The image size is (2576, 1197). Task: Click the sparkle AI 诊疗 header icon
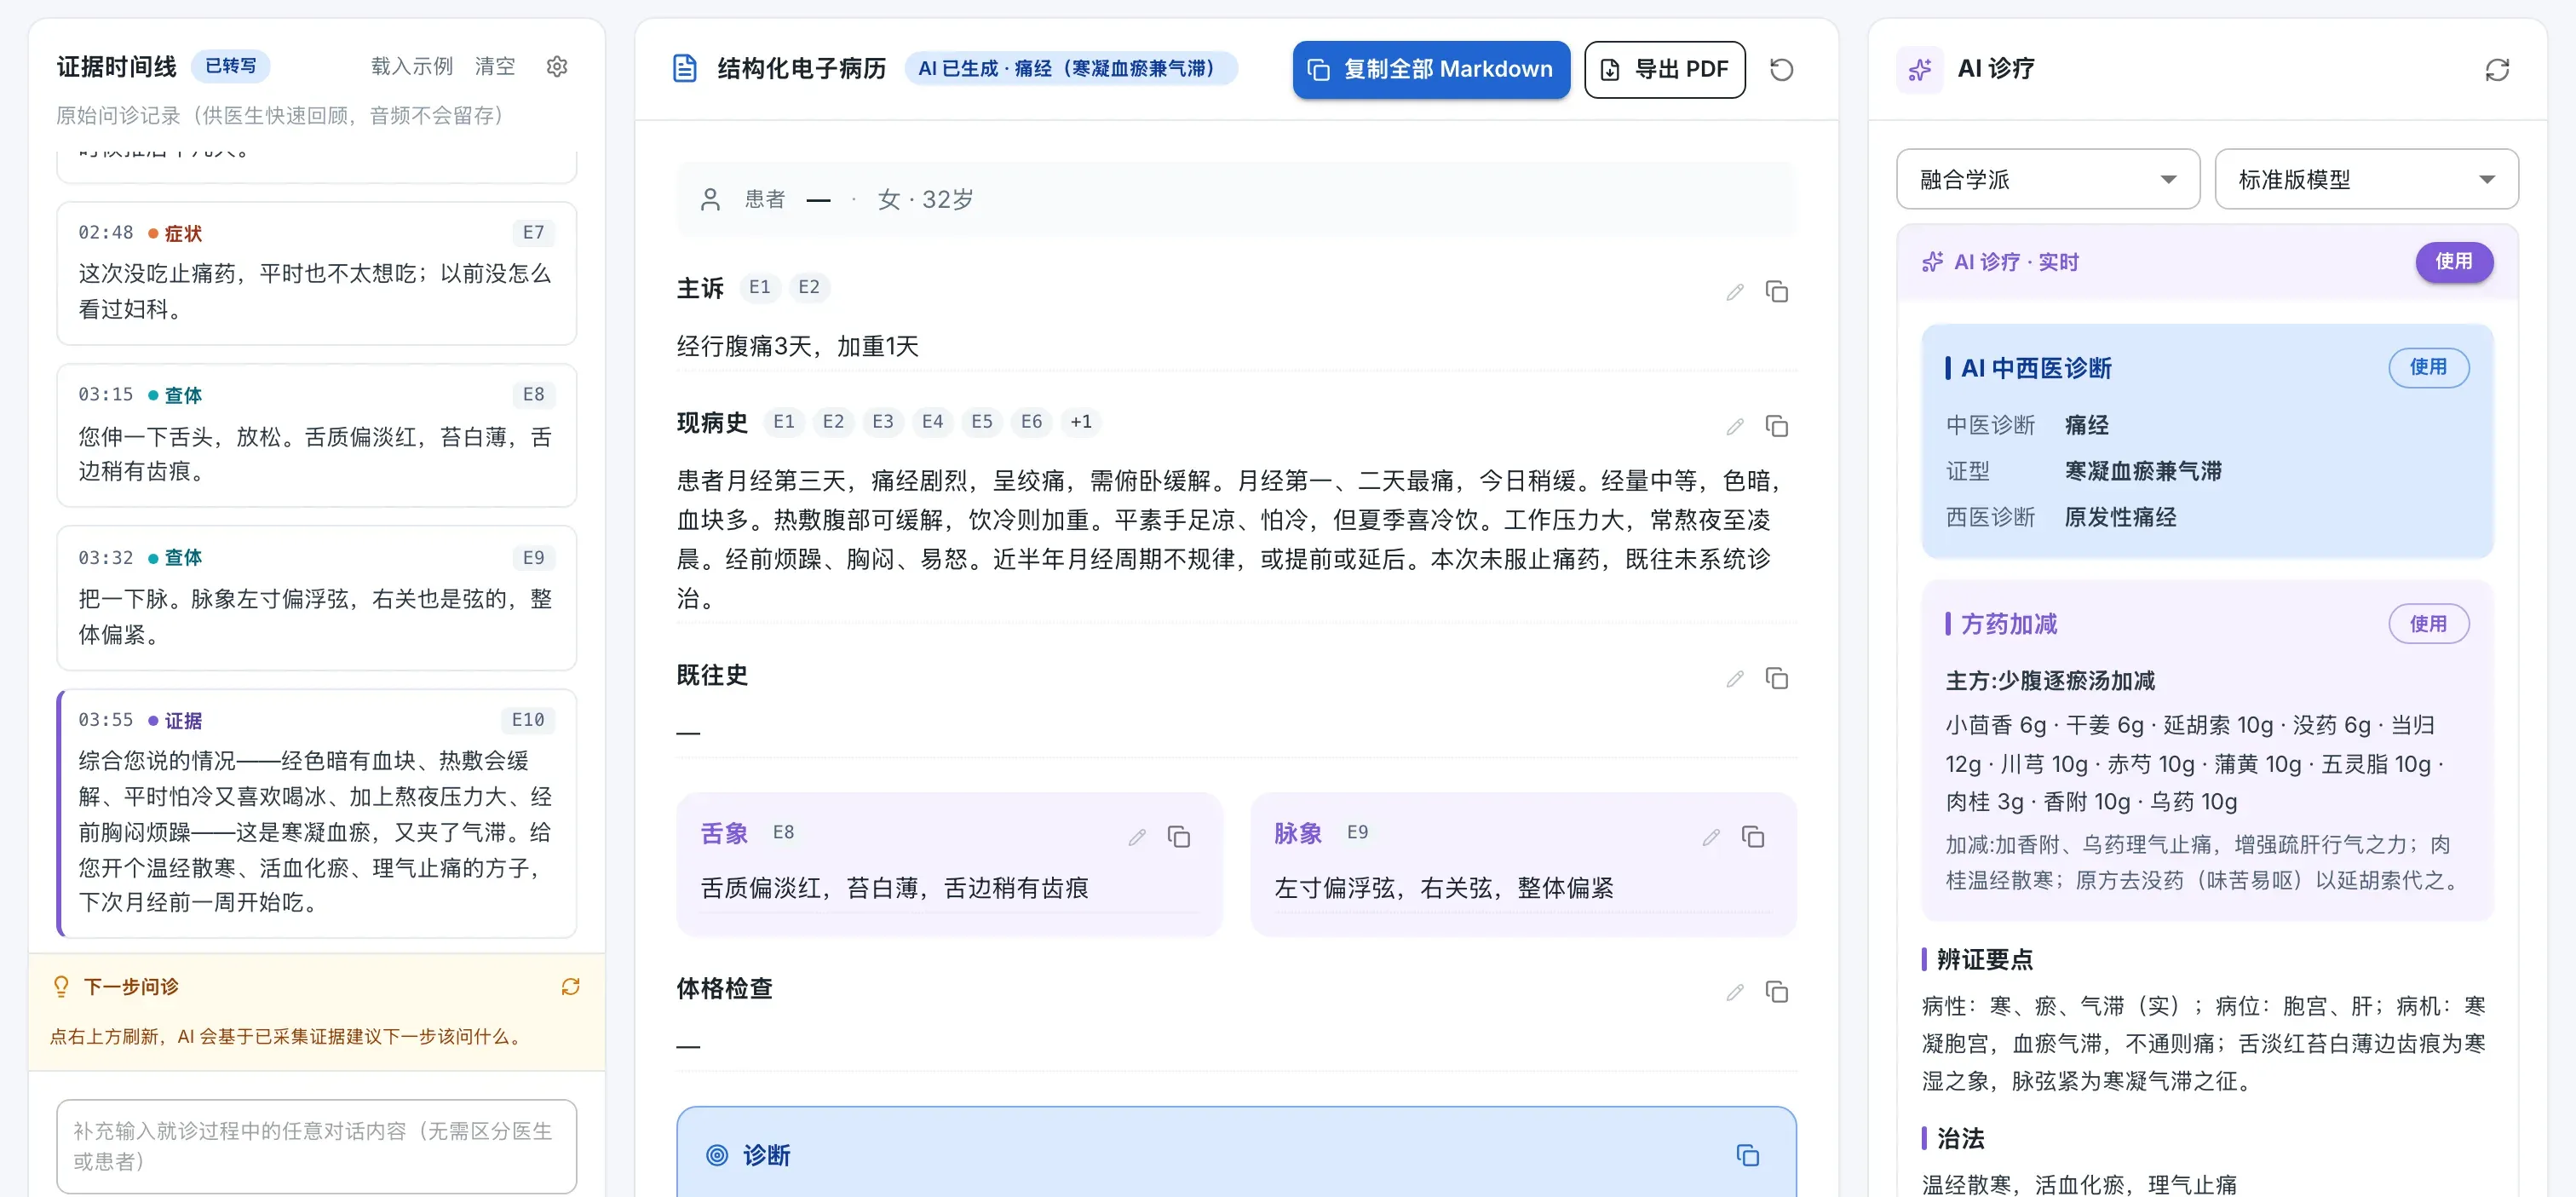1919,69
